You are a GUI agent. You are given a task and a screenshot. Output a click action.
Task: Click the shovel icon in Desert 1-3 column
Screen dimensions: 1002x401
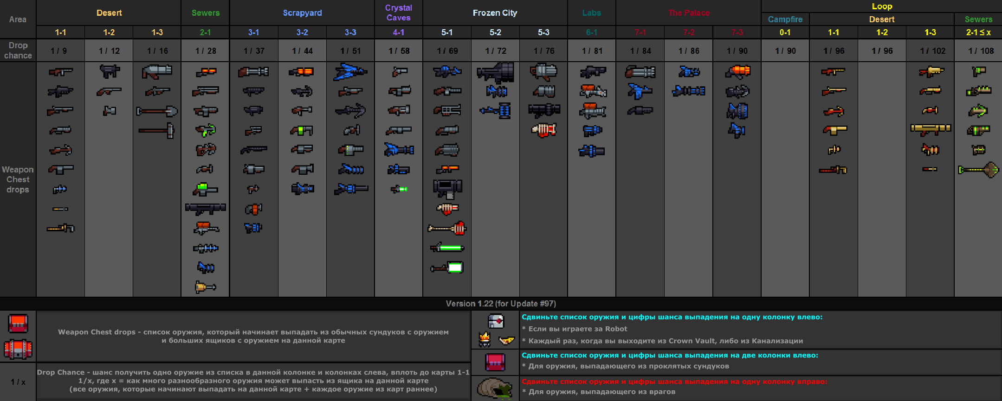click(157, 111)
